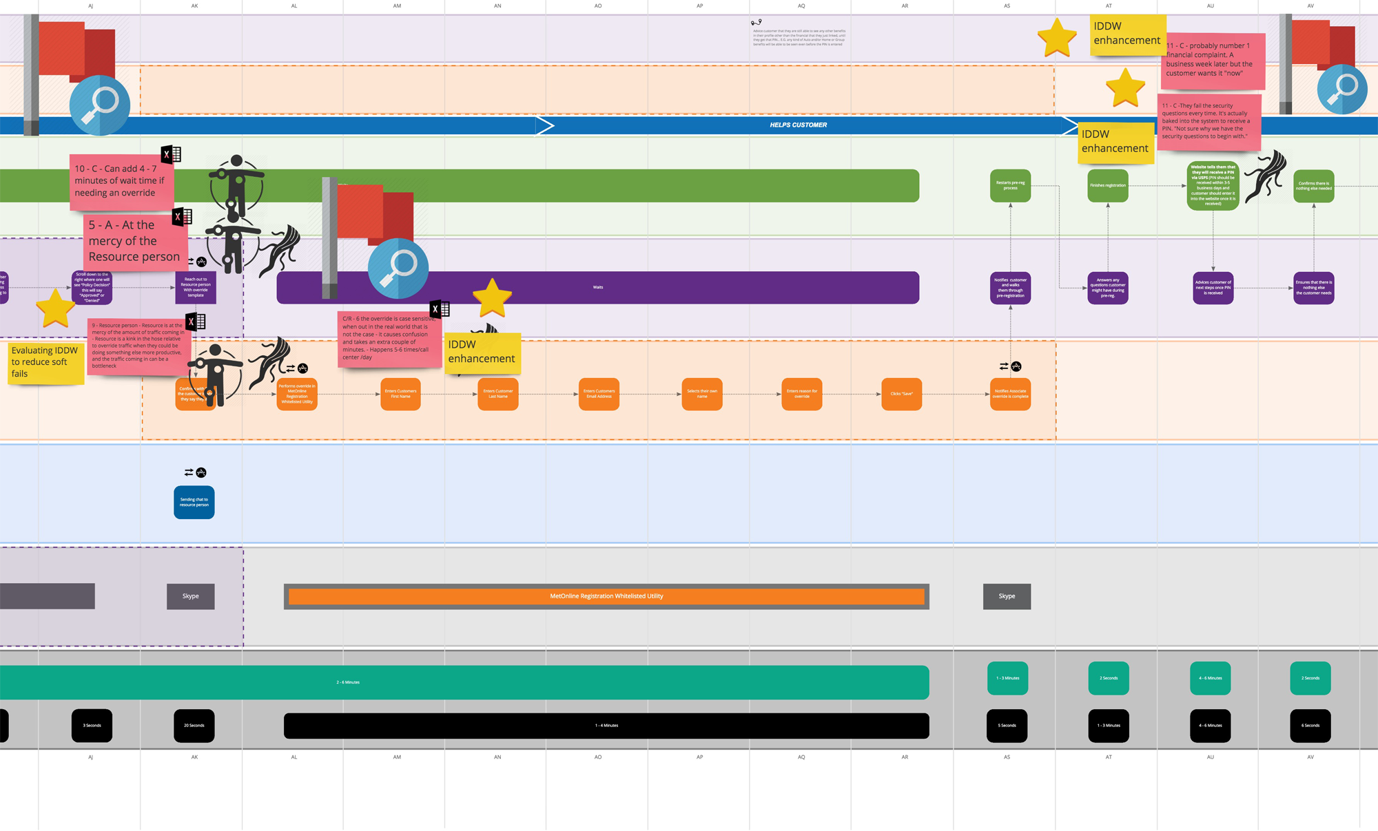
Task: Click the Sending chat to resource person node
Action: click(194, 503)
